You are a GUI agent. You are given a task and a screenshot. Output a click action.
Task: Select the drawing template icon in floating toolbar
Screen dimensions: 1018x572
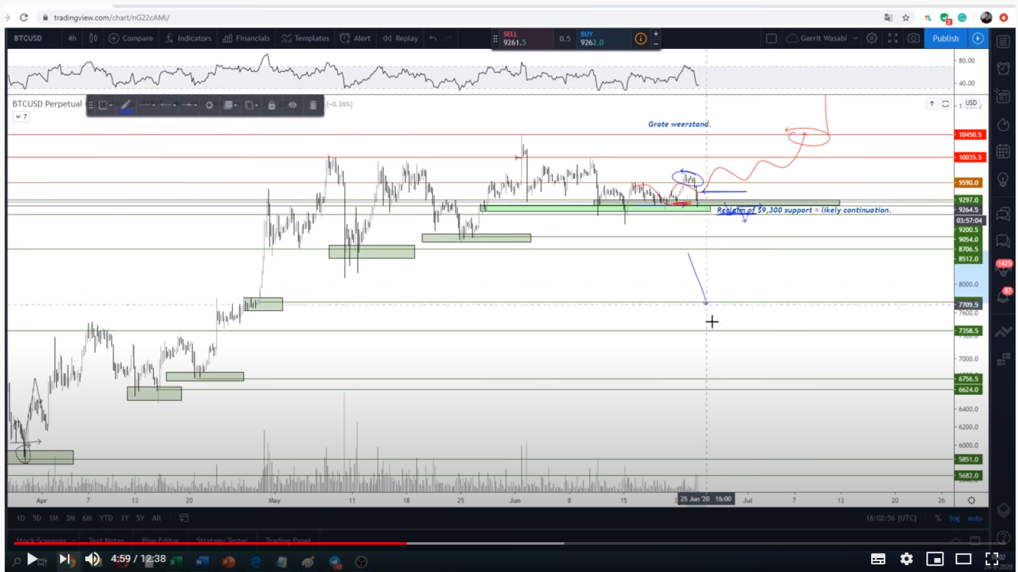point(106,105)
